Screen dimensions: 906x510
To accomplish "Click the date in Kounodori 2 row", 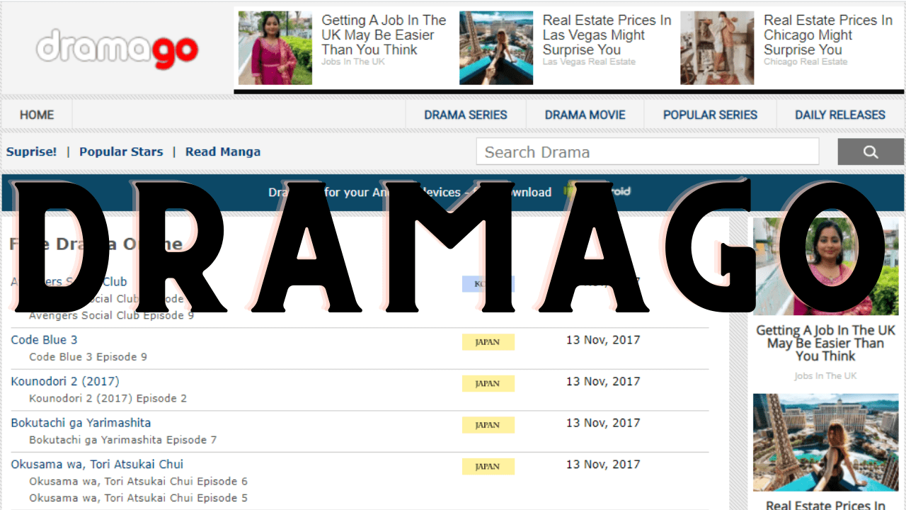I will 603,382.
